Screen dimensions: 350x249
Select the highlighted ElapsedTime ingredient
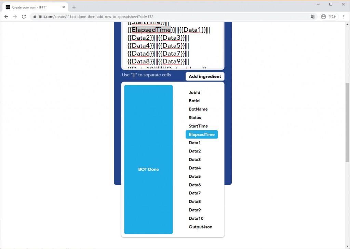click(202, 134)
